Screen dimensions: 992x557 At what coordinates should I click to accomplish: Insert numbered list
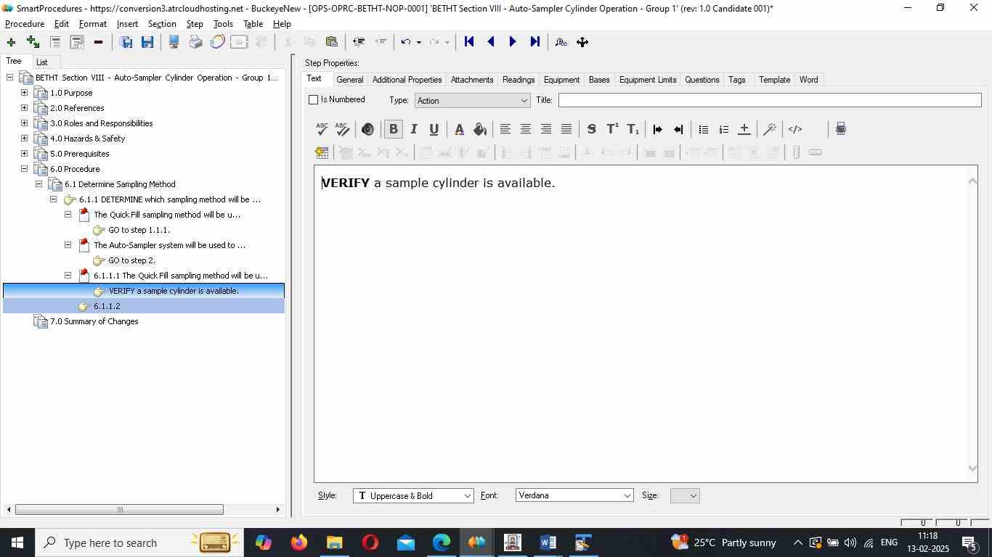click(723, 129)
